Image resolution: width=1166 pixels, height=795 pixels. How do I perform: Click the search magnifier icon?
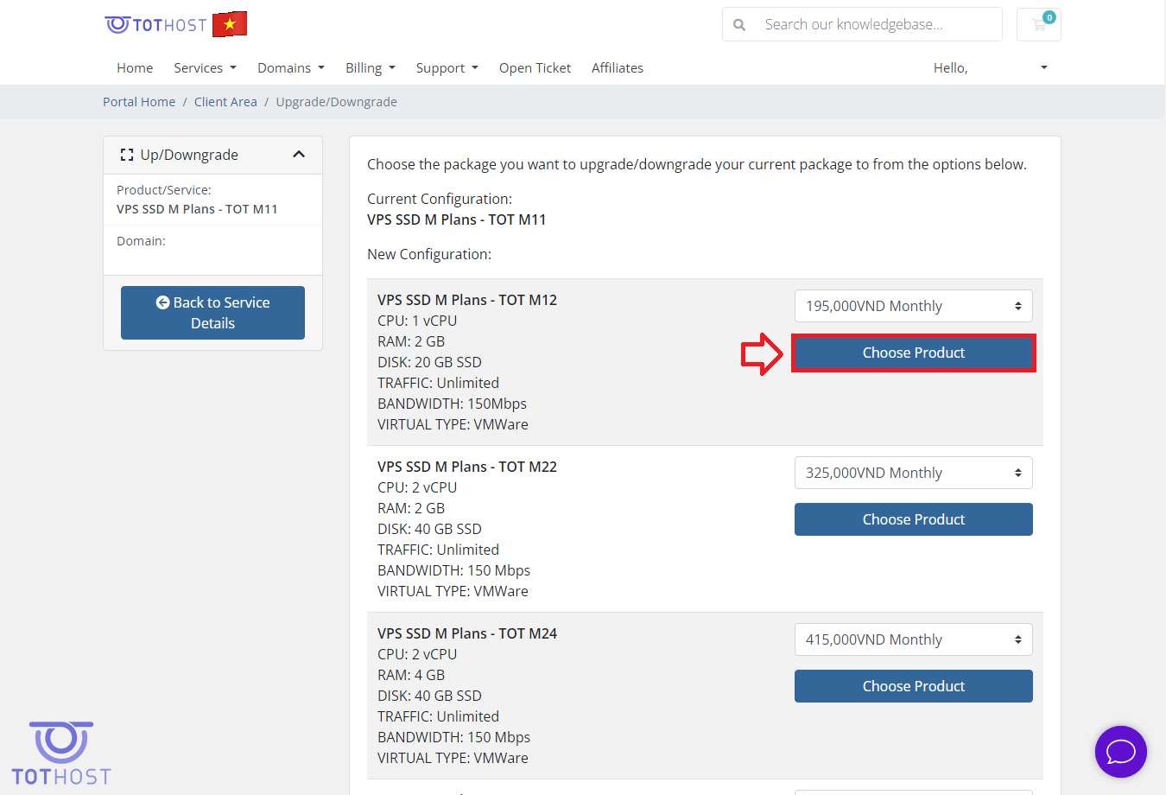739,25
